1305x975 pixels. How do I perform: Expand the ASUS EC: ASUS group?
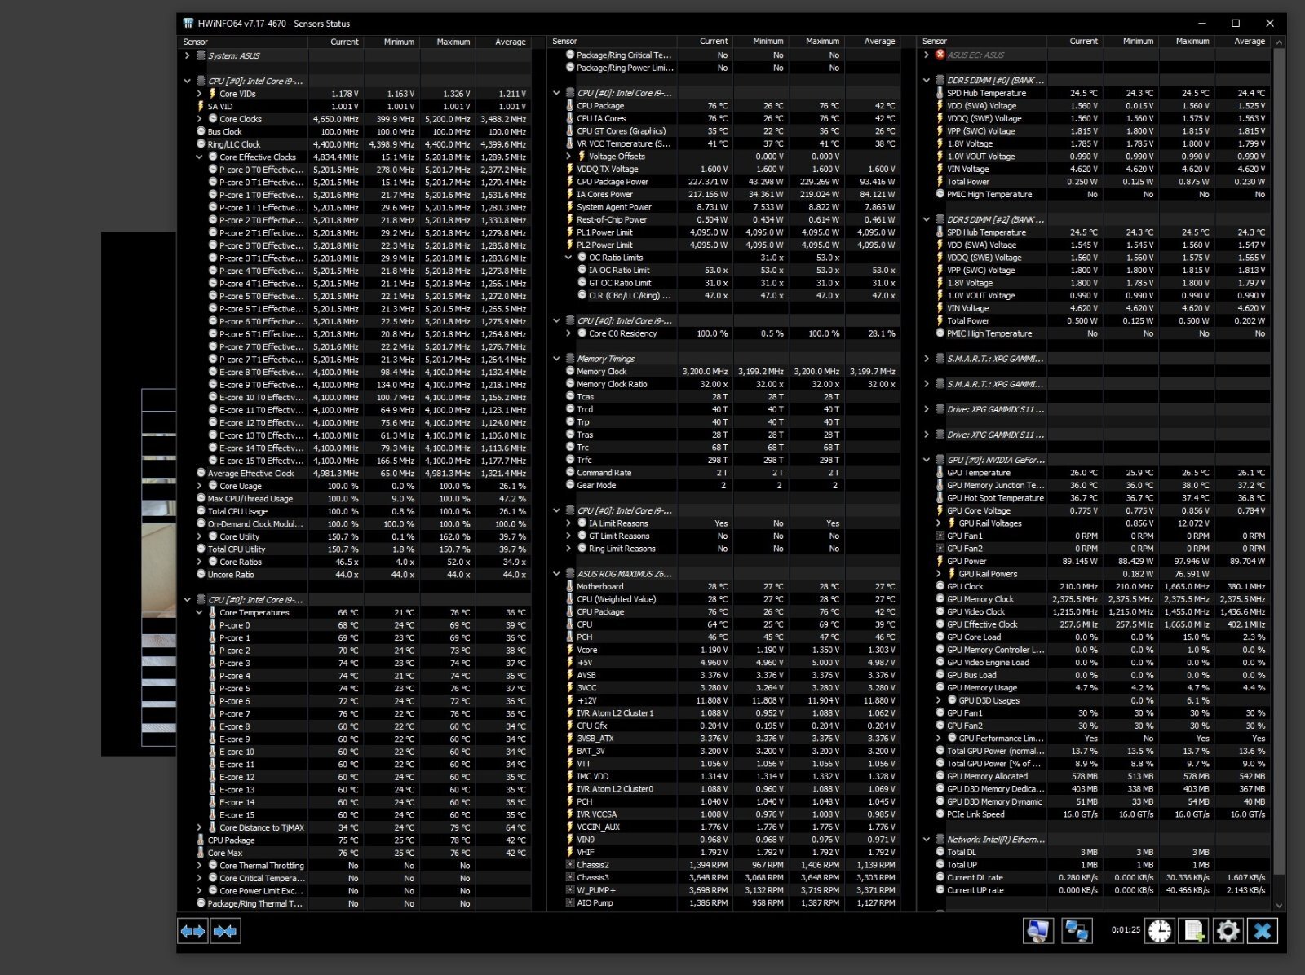927,55
